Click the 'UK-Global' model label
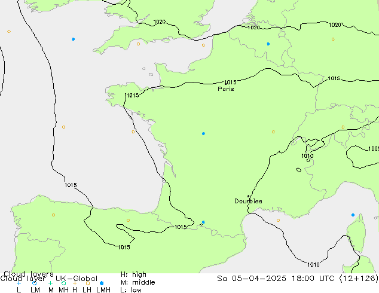The image size is (379, 293). point(77,279)
